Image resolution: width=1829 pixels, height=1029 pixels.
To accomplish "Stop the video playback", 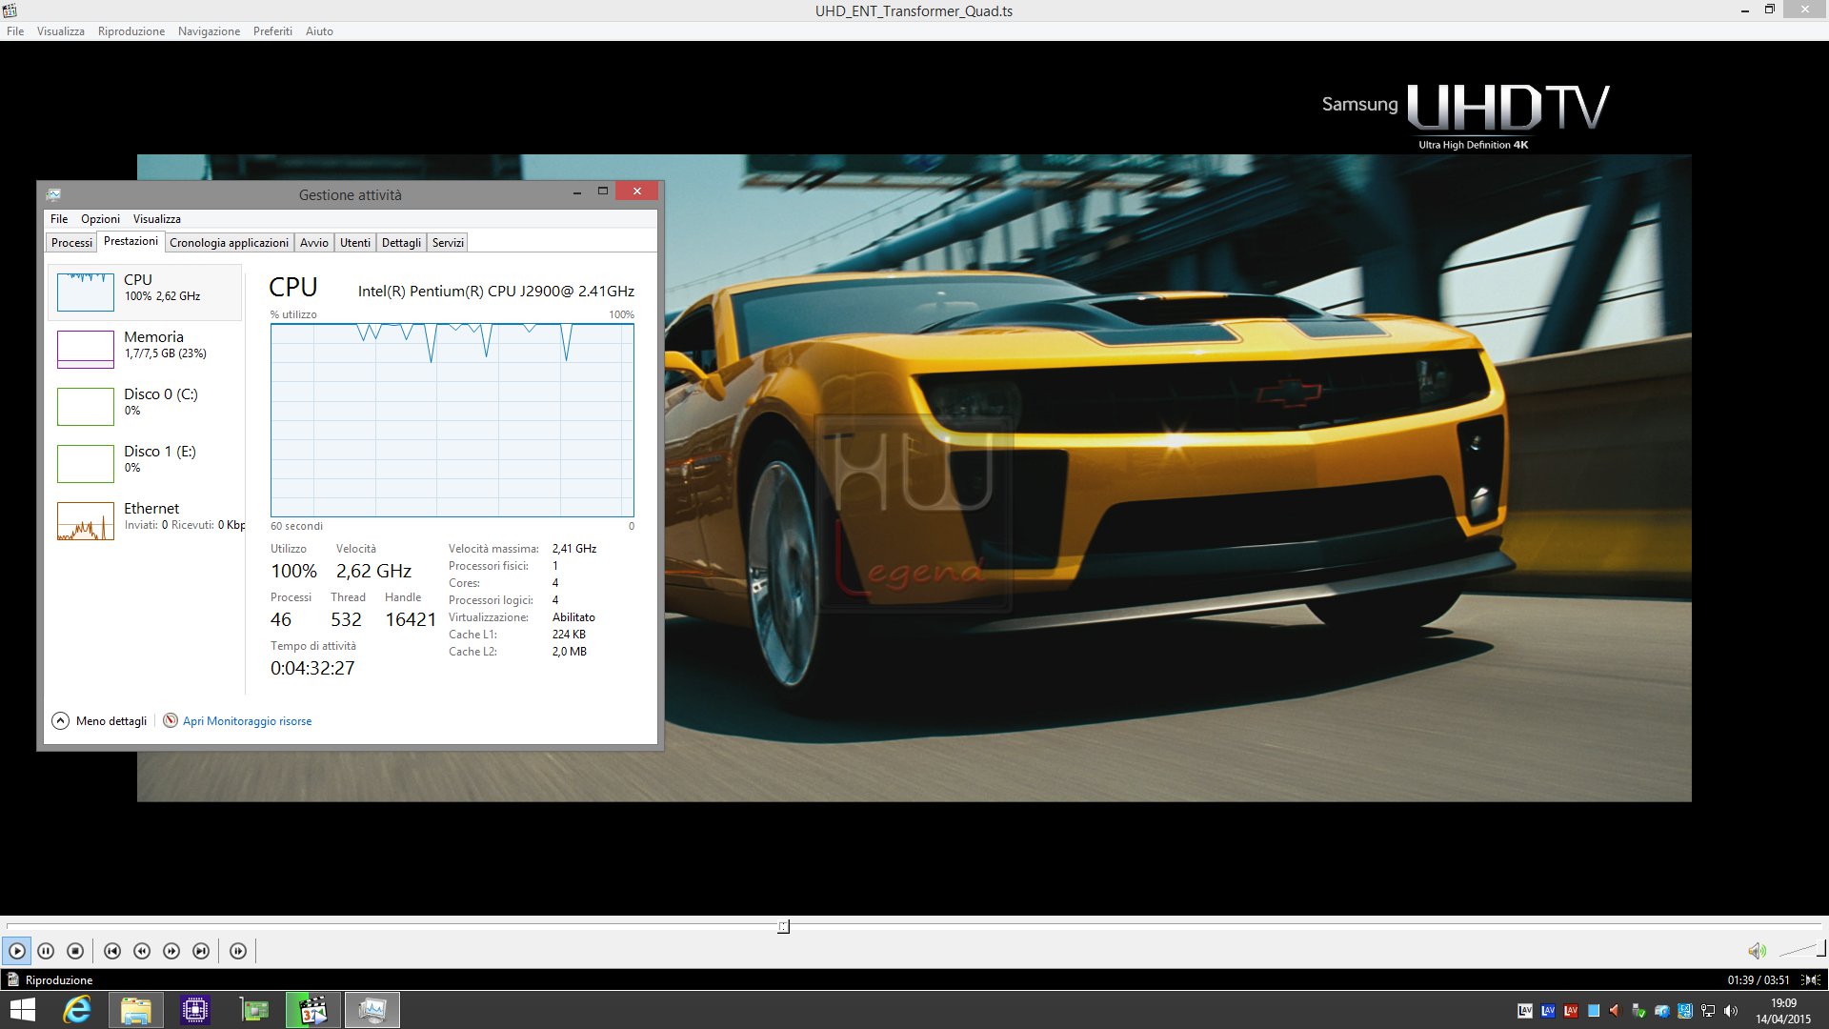I will tap(75, 951).
